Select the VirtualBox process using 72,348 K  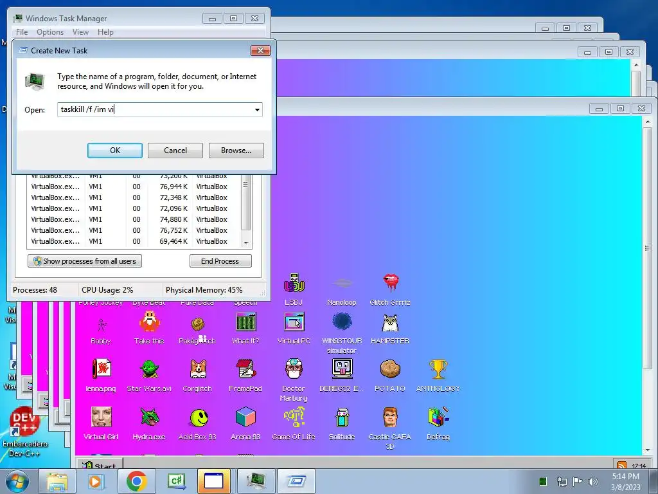click(x=134, y=197)
